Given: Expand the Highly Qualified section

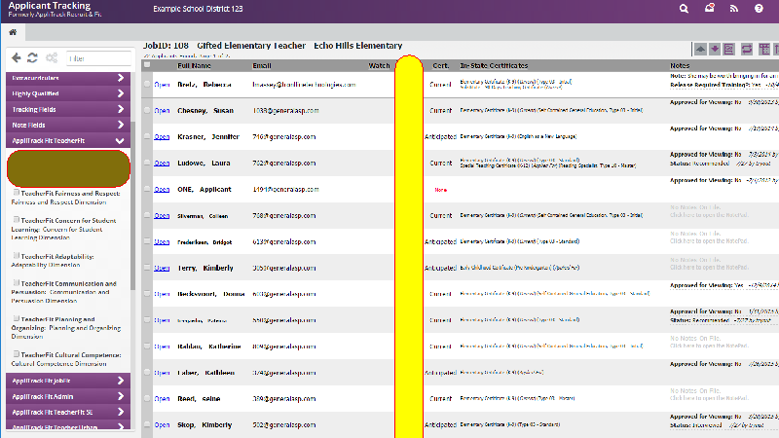Looking at the screenshot, I should point(68,93).
